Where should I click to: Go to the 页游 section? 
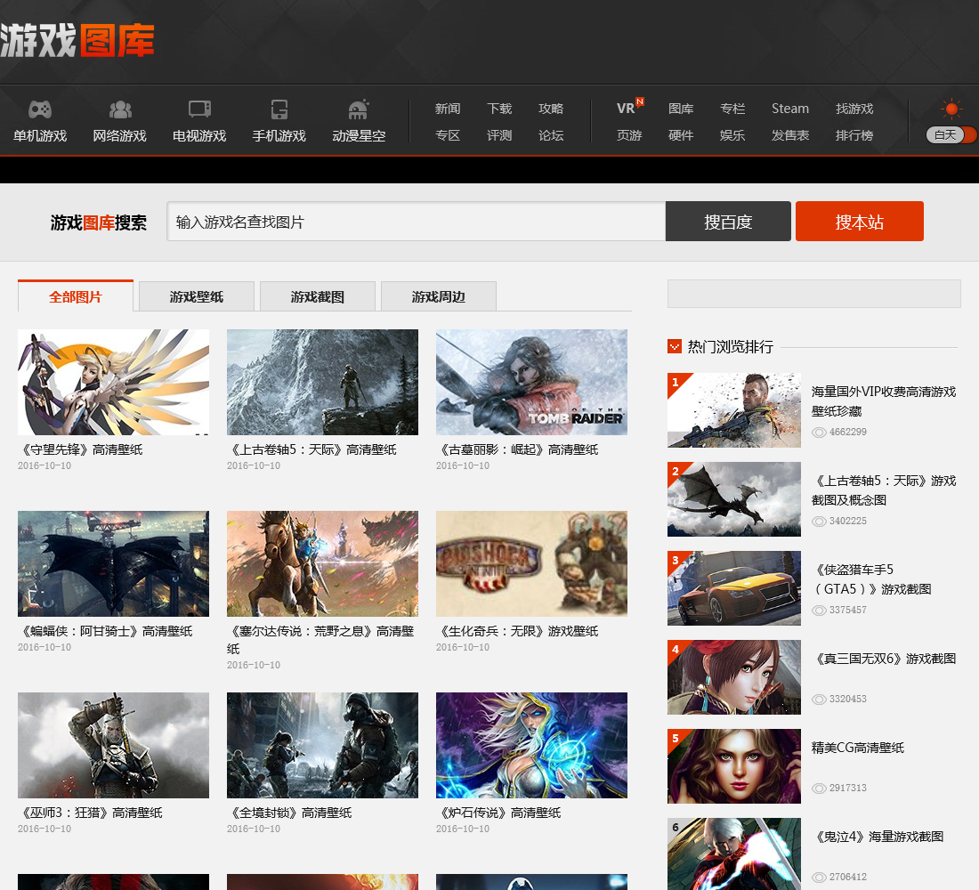point(629,135)
